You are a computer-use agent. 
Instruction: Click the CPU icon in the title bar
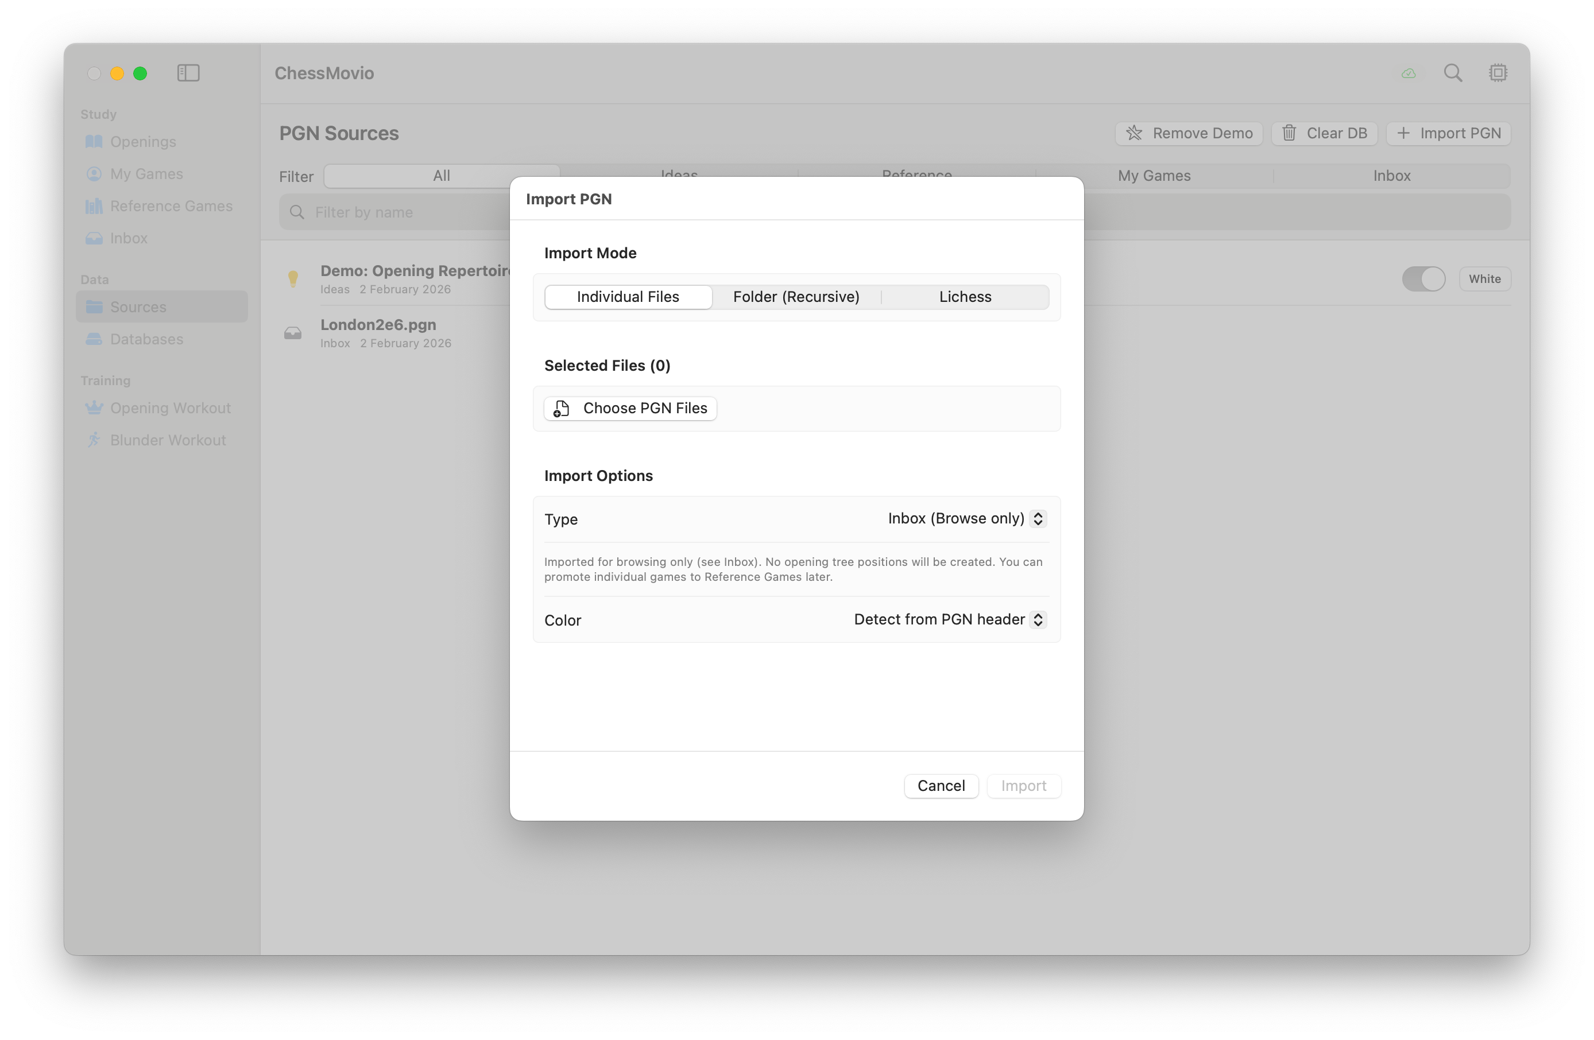pyautogui.click(x=1498, y=72)
